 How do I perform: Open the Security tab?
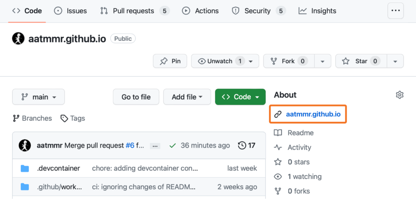coord(259,11)
